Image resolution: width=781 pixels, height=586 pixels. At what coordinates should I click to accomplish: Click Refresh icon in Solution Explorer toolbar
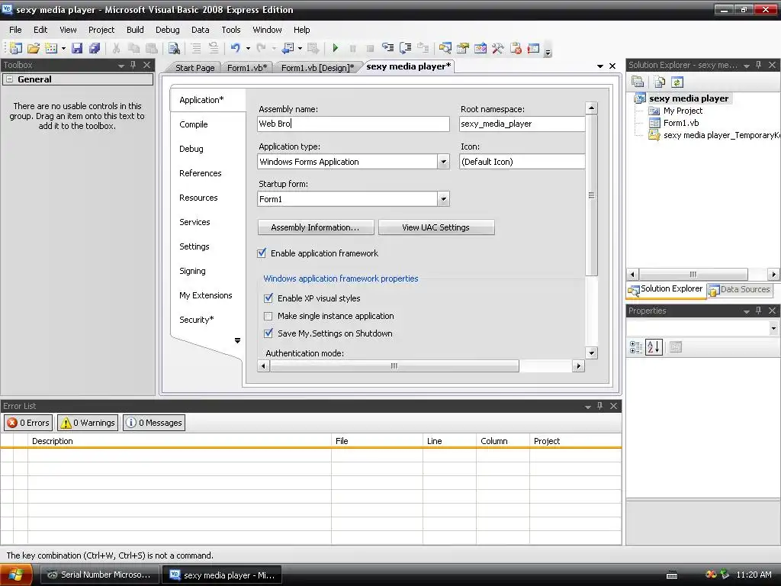click(x=677, y=82)
